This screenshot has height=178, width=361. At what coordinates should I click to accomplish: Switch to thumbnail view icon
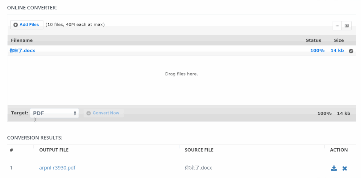tap(347, 25)
